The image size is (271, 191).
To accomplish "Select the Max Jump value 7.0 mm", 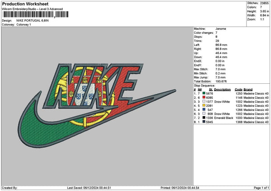I will pos(220,77).
